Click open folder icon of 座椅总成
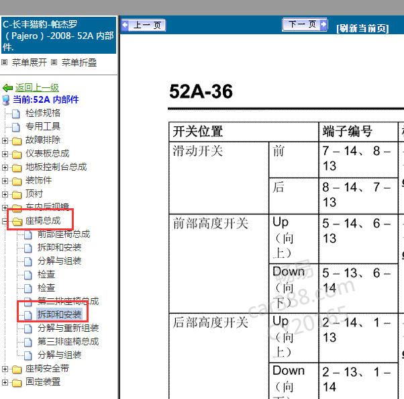Screen dimensions: 404x399 pos(17,222)
